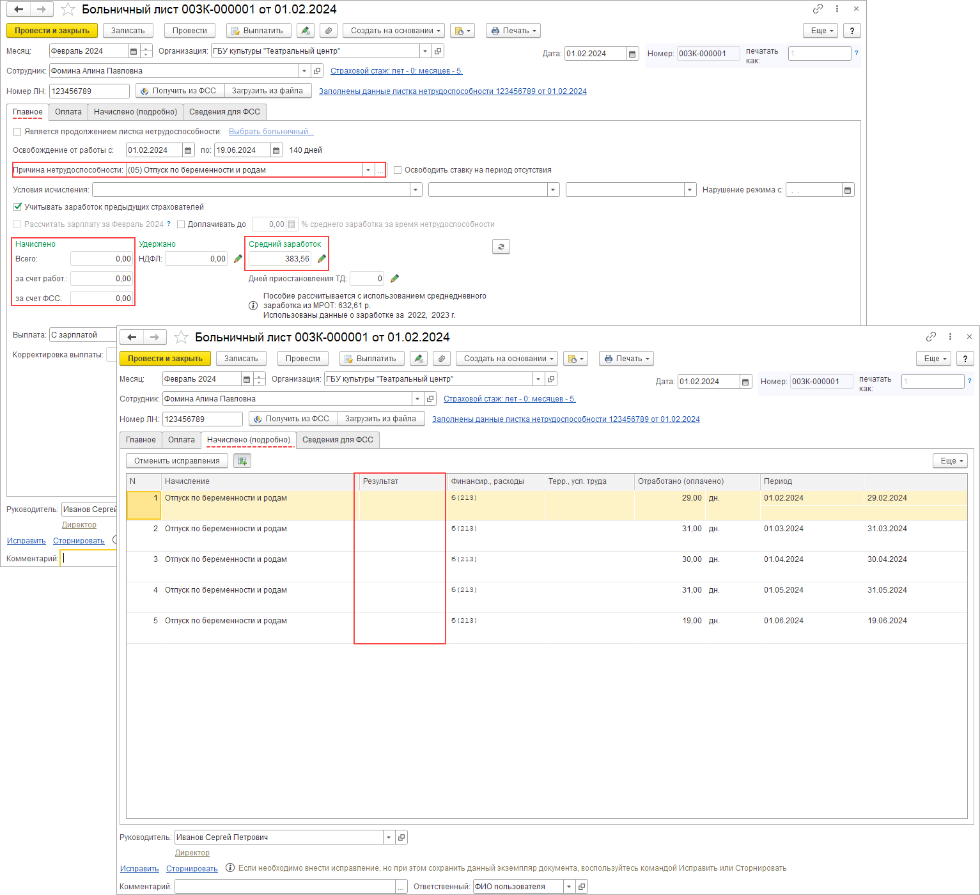980x895 pixels.
Task: Edit НДФЛ with the pencil icon
Action: tap(238, 259)
